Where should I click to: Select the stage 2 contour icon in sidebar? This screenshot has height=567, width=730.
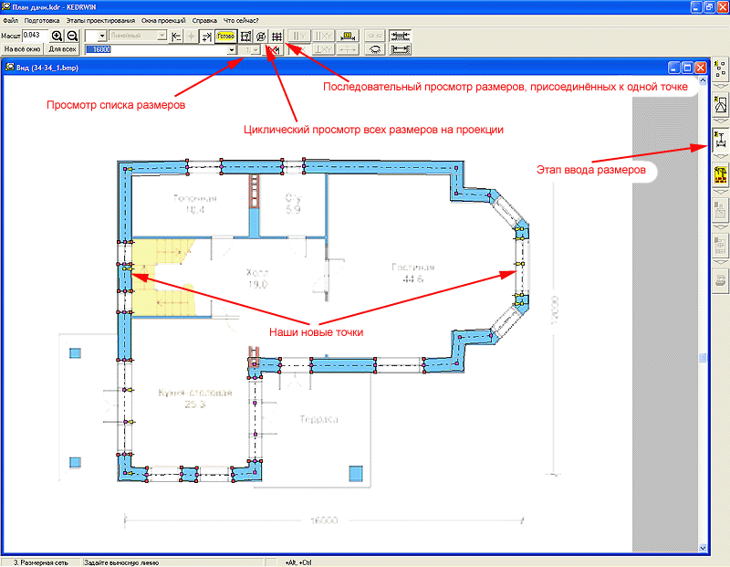click(720, 103)
